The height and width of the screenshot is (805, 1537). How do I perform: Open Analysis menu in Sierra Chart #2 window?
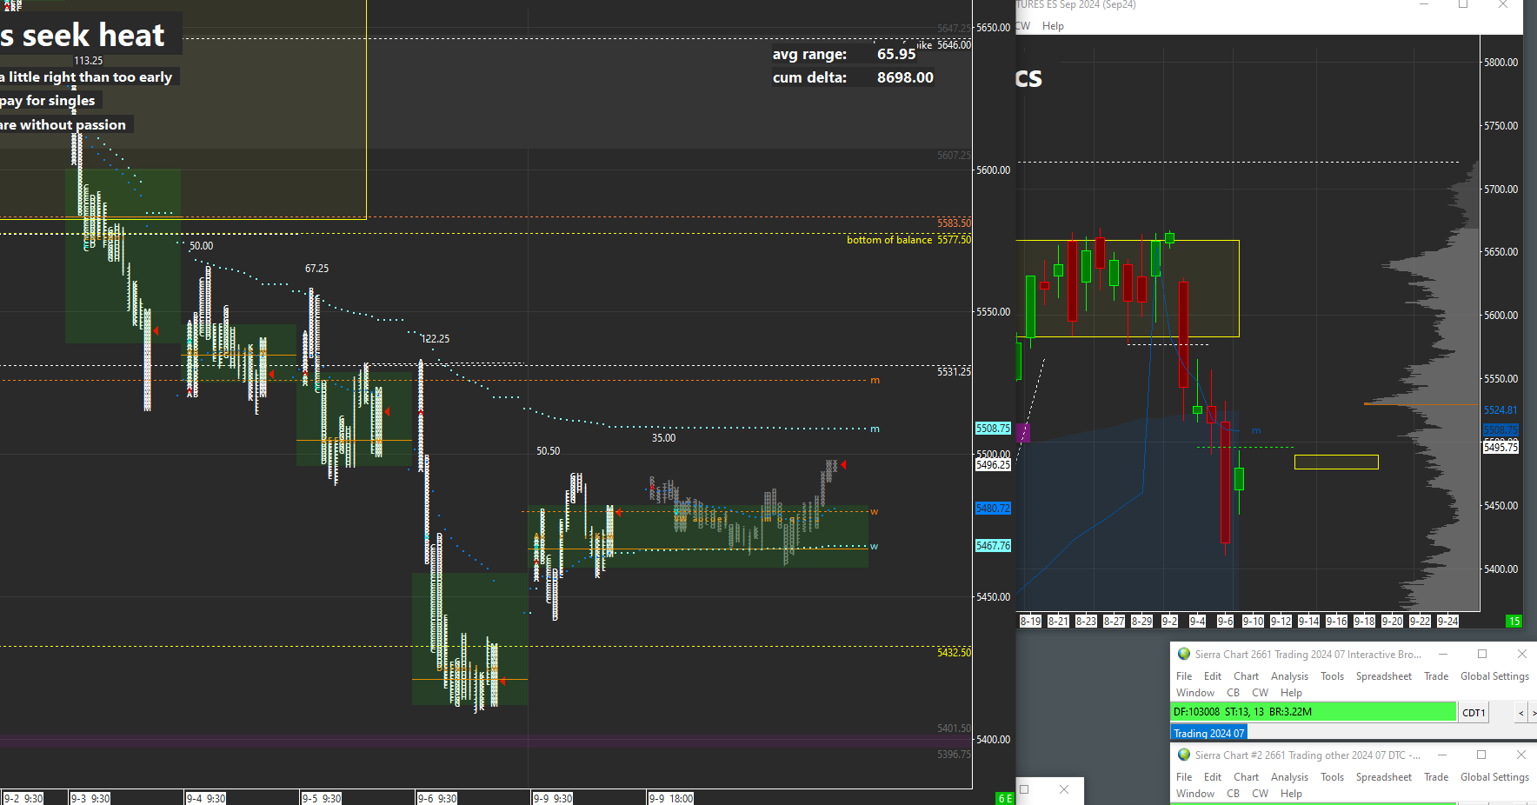pyautogui.click(x=1289, y=777)
